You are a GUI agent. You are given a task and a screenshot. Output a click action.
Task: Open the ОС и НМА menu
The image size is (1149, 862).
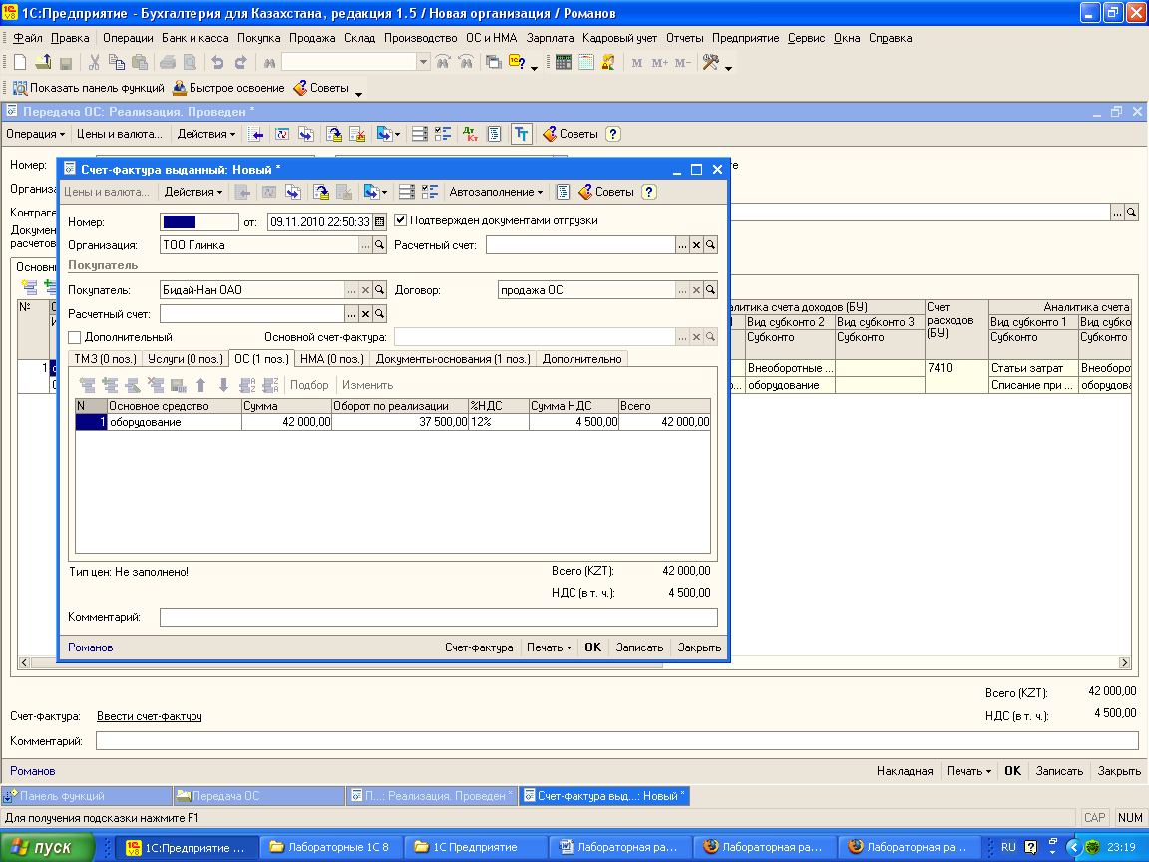pos(491,38)
